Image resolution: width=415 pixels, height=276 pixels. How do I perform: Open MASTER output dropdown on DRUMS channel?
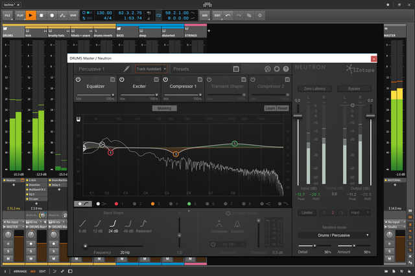point(14,227)
